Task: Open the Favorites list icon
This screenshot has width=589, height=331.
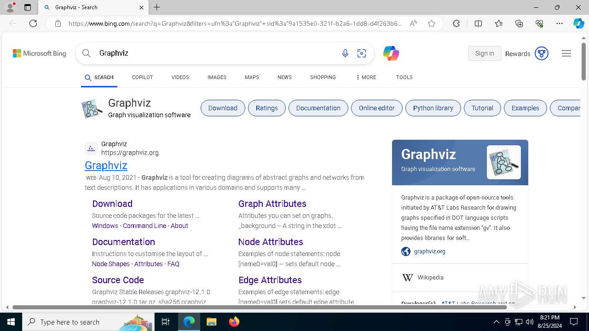Action: pos(499,23)
